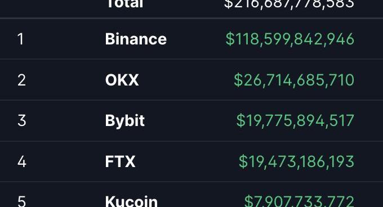Select Kucoin's volume $7,907,733,772
The image size is (383, 207).
point(299,201)
